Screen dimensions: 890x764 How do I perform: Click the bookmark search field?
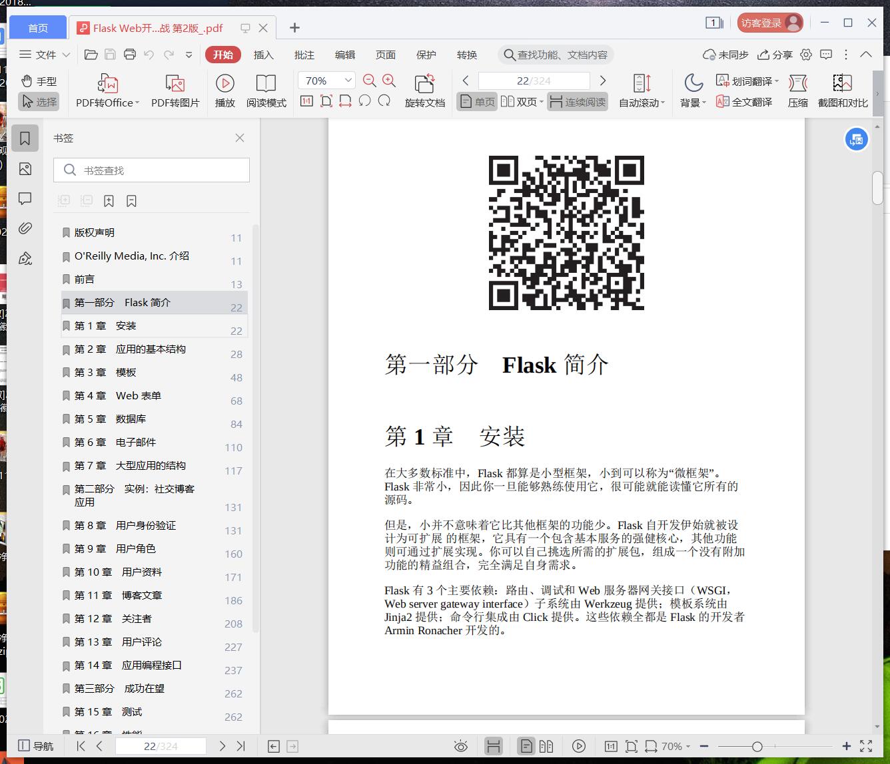pyautogui.click(x=151, y=170)
